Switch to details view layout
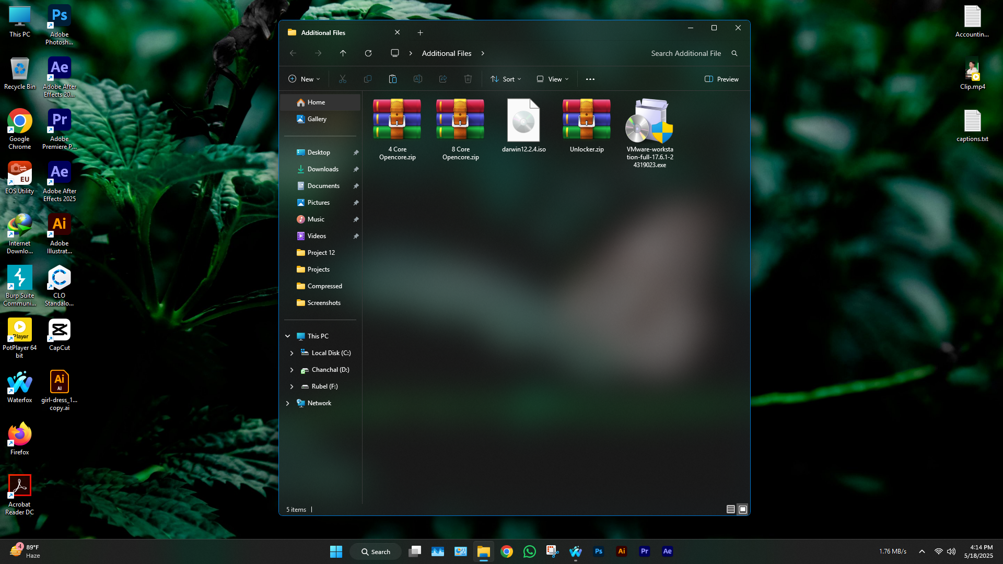Screen dimensions: 1003x564 (731, 509)
